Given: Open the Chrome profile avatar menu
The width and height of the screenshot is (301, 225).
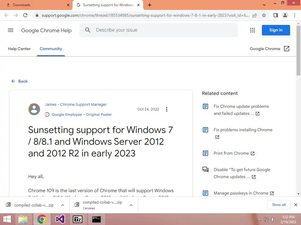Looking at the screenshot, I should [285, 15].
